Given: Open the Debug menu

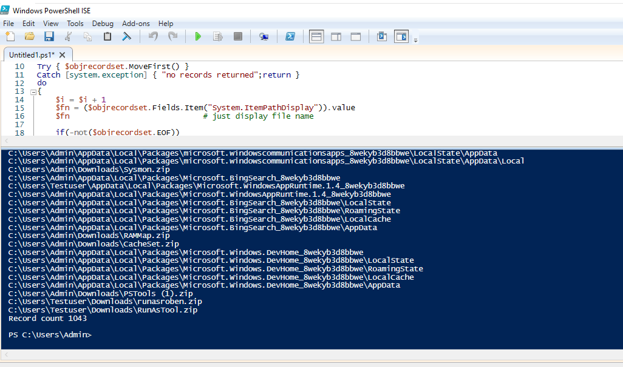Looking at the screenshot, I should click(103, 24).
